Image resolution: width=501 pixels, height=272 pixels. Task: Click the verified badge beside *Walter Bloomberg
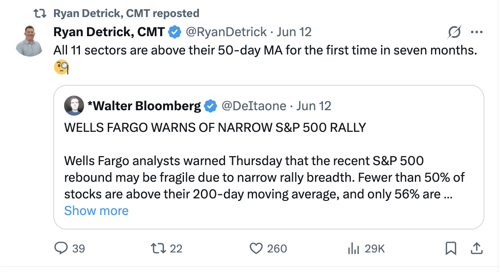click(211, 106)
